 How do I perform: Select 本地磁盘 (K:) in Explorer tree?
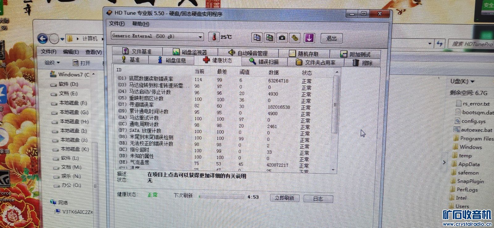(71, 149)
